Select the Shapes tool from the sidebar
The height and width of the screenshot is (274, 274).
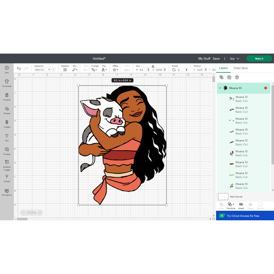pyautogui.click(x=6, y=110)
